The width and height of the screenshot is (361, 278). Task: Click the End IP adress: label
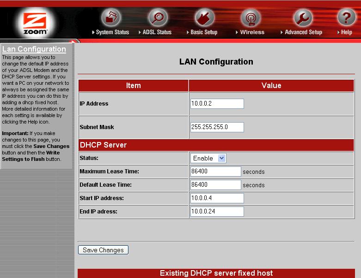tap(98, 212)
